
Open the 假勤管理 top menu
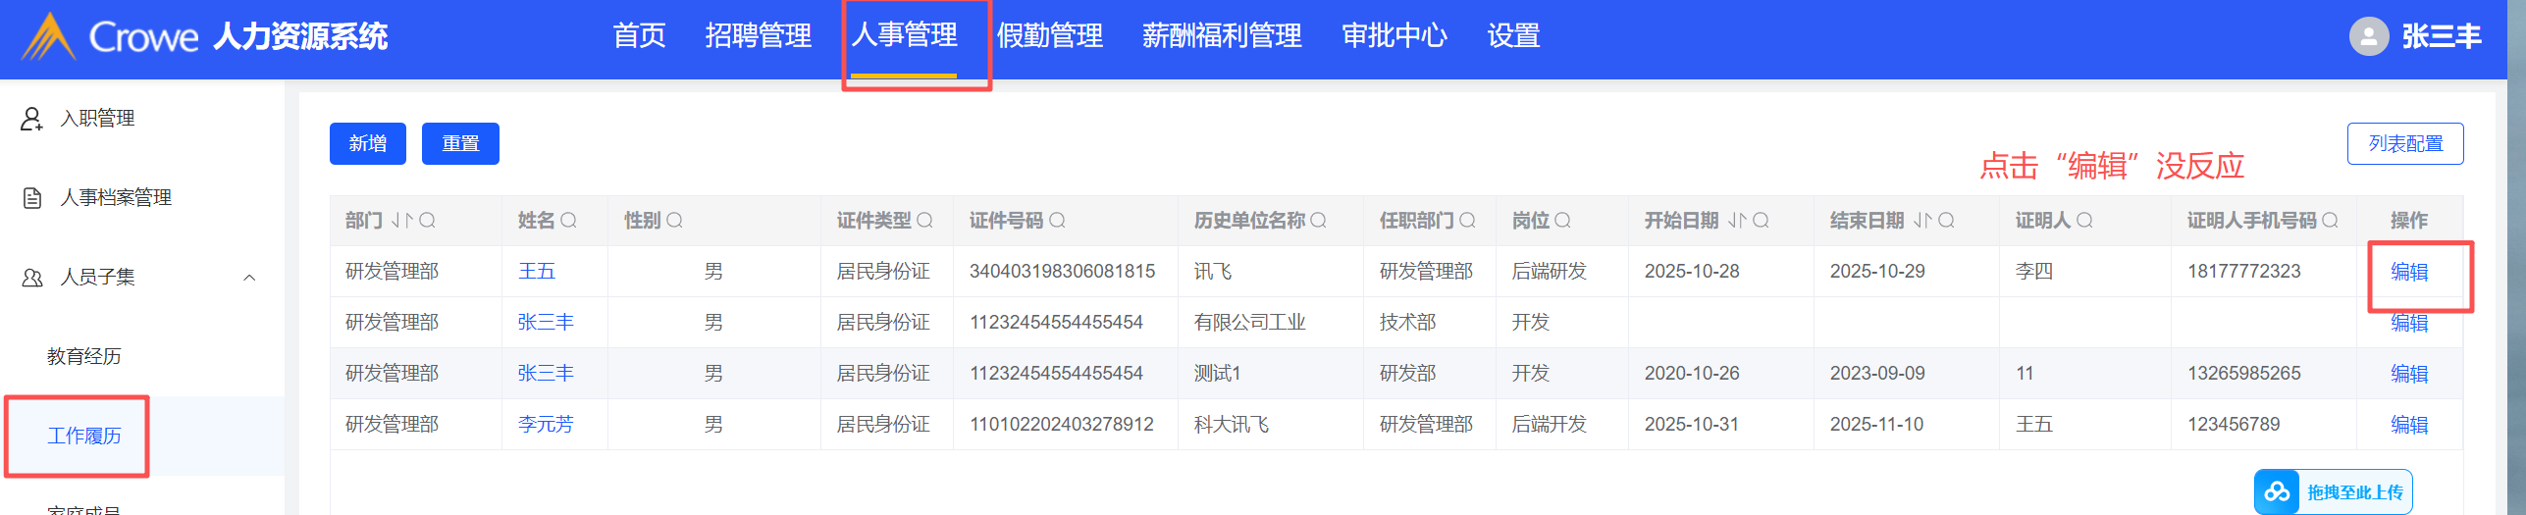(1050, 36)
